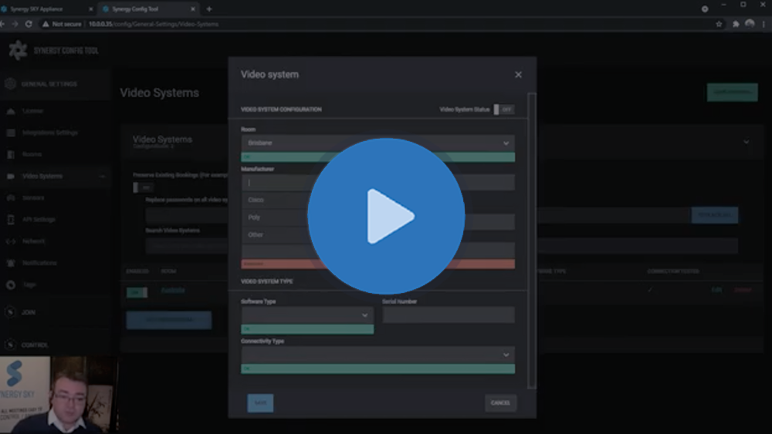Screen dimensions: 772x434
Task: Choose Cisco from the Manufacturer list
Action: tap(256, 200)
